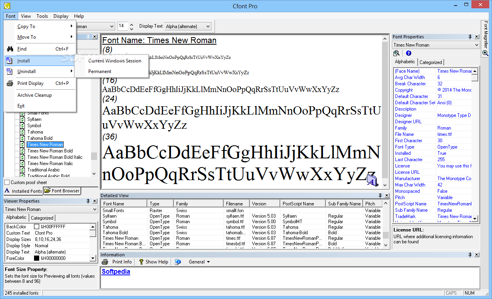Close the Font Properties panel
Screen dimensions: 492x299
[477, 37]
